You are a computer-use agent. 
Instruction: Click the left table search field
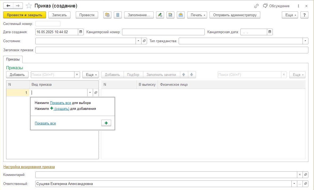pos(53,75)
